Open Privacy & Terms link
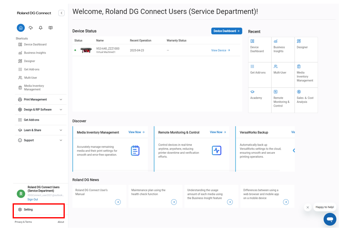This screenshot has height=231, width=343. tap(23, 222)
